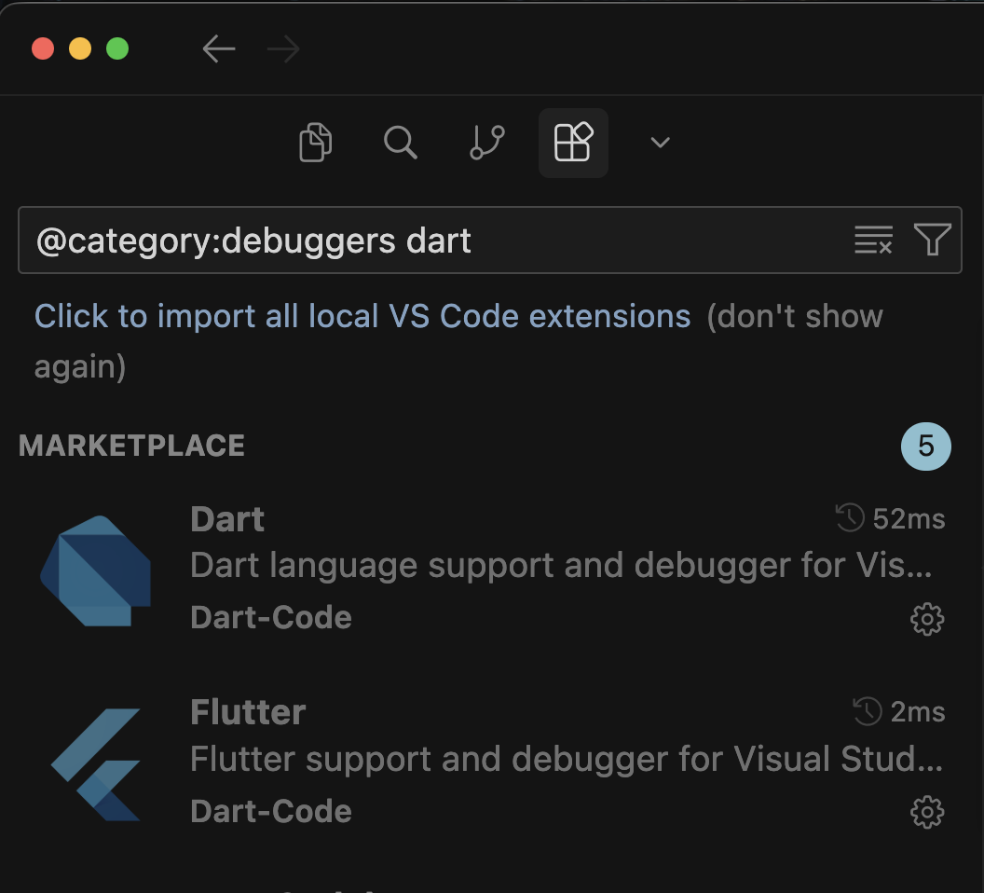Viewport: 984px width, 893px height.
Task: Open the Search view icon
Action: pyautogui.click(x=401, y=143)
